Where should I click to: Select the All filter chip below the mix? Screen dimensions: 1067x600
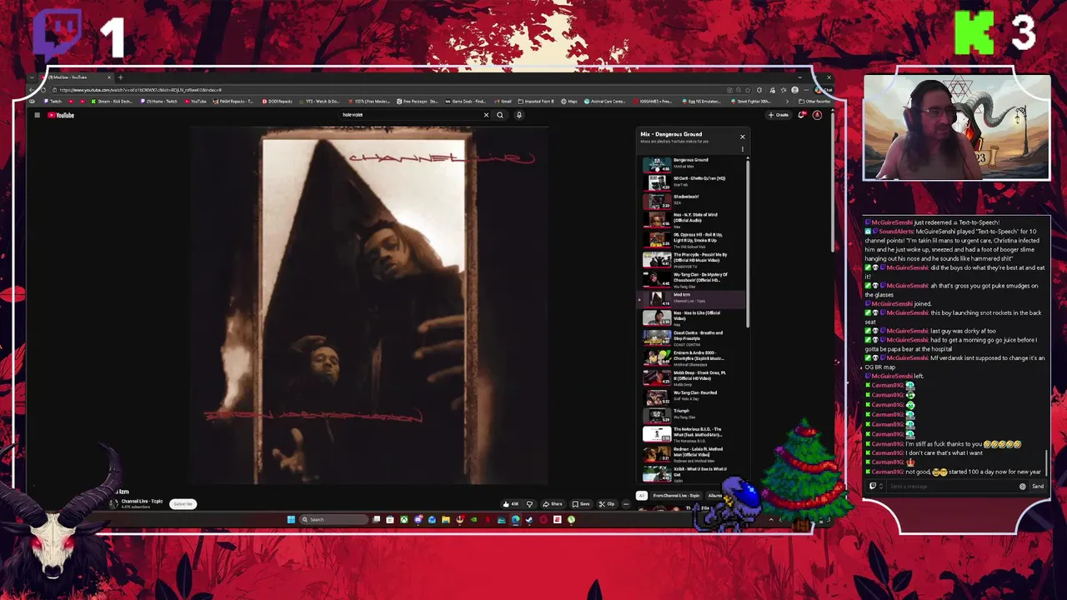click(x=642, y=496)
